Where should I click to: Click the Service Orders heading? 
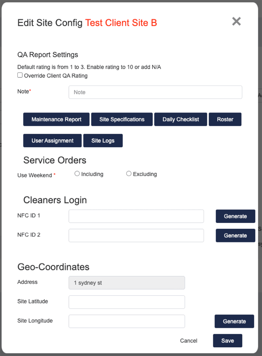[x=55, y=160]
